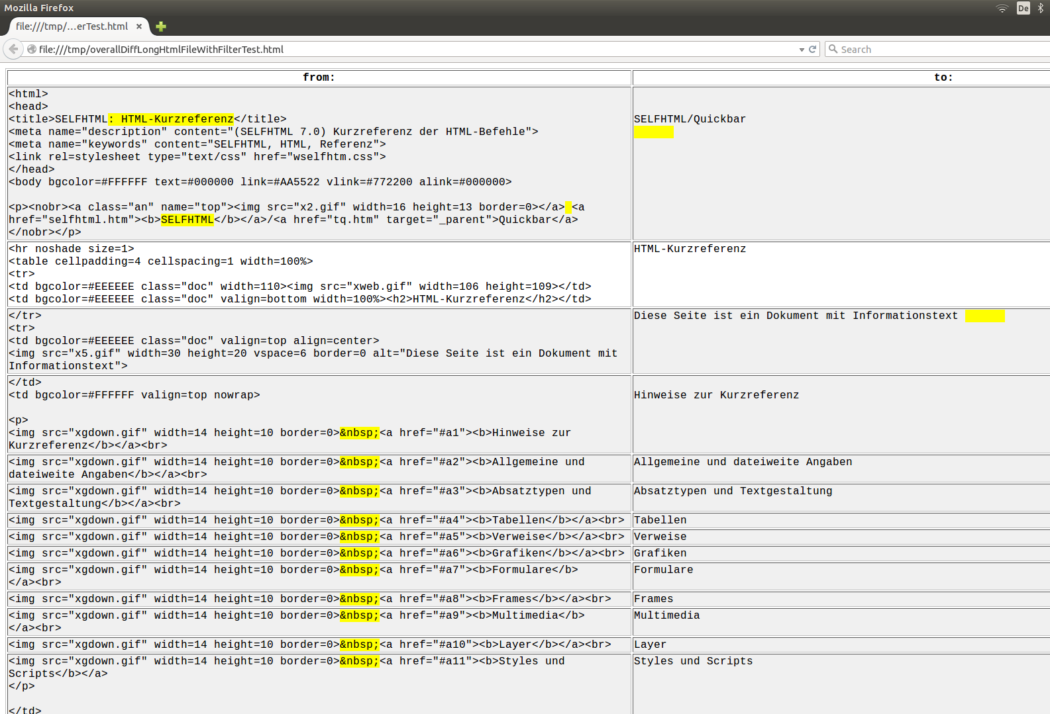This screenshot has width=1050, height=714.
Task: Click 'Grafiken' in the to column
Action: (660, 553)
